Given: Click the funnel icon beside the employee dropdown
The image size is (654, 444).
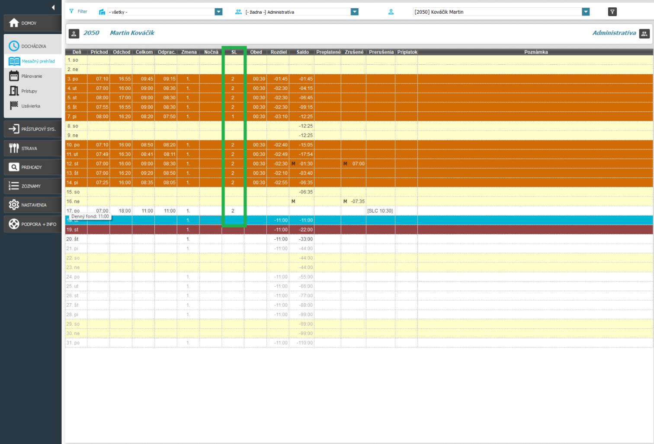Looking at the screenshot, I should coord(612,12).
